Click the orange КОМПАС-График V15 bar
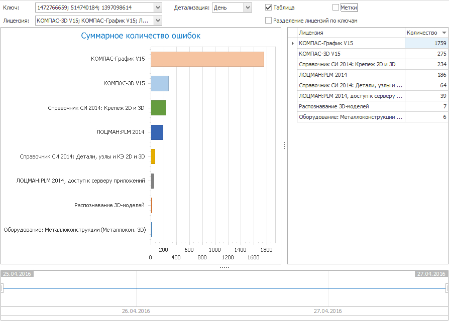Screen dimensions: 449x321 click(x=207, y=59)
